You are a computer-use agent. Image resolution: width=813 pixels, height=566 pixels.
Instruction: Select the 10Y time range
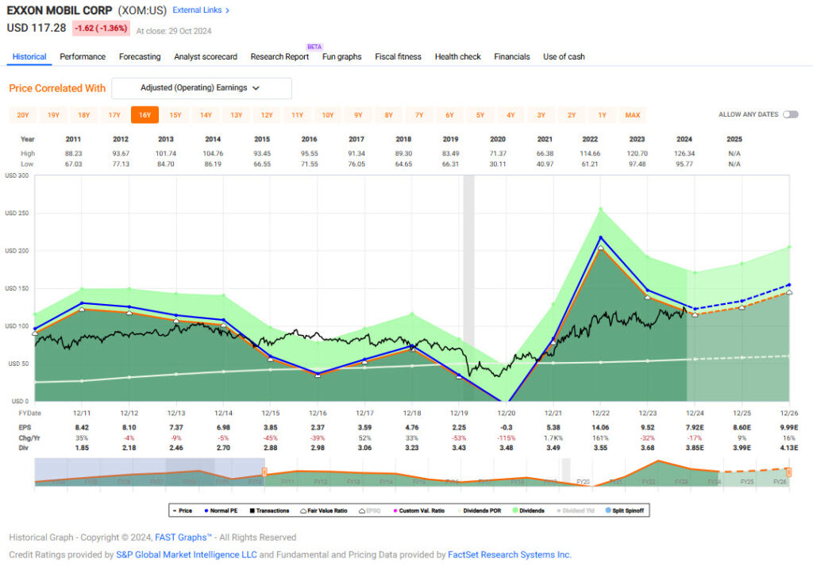coord(328,115)
